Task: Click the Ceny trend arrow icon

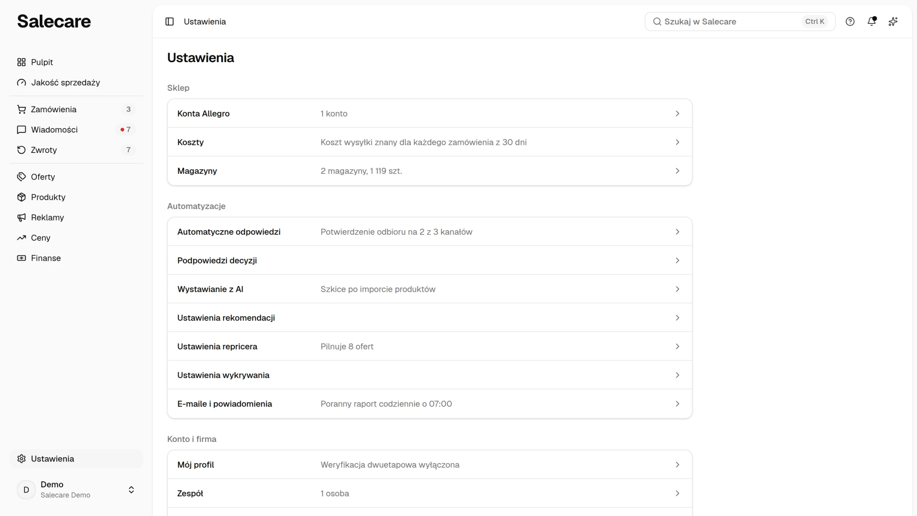Action: click(21, 237)
